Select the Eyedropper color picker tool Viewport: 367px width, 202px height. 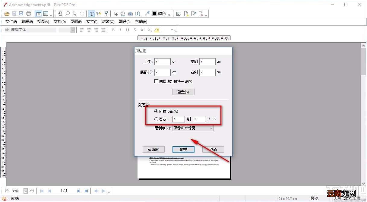click(147, 14)
